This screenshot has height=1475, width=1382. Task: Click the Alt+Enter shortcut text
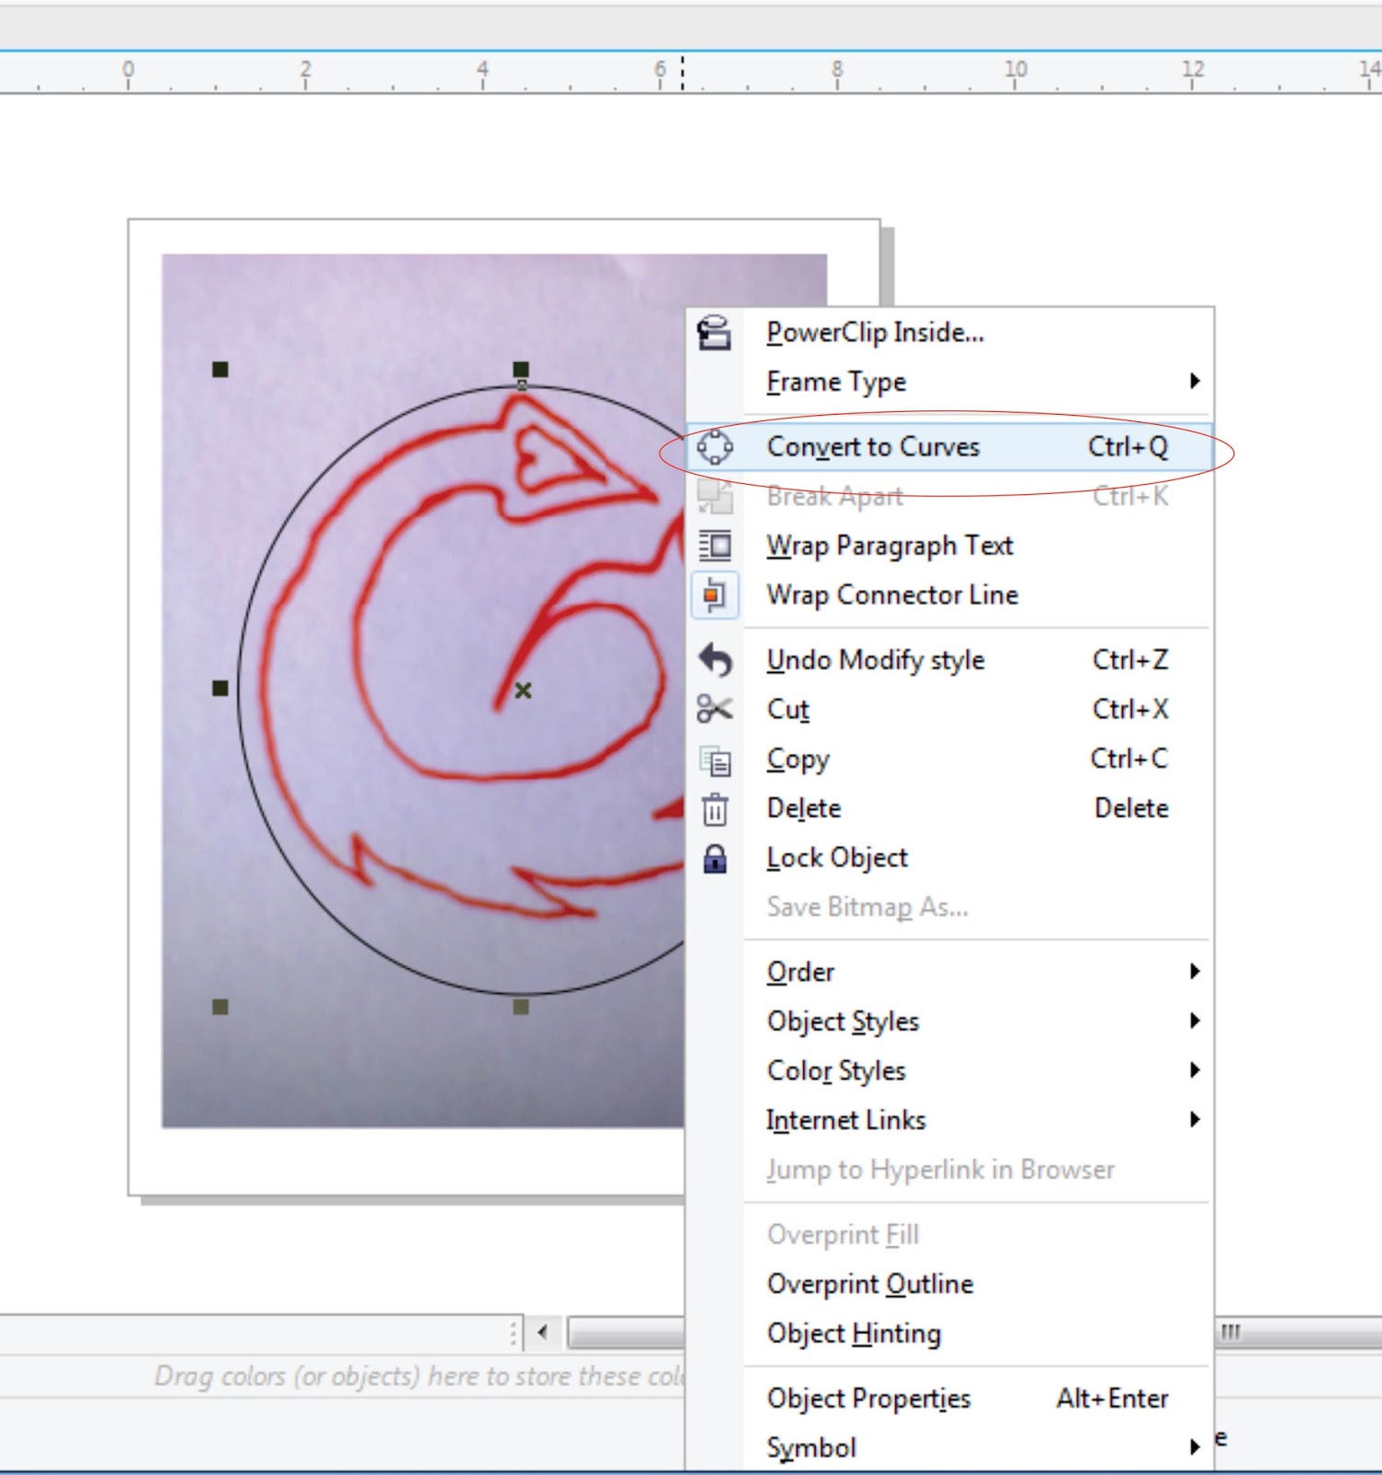pos(1113,1398)
